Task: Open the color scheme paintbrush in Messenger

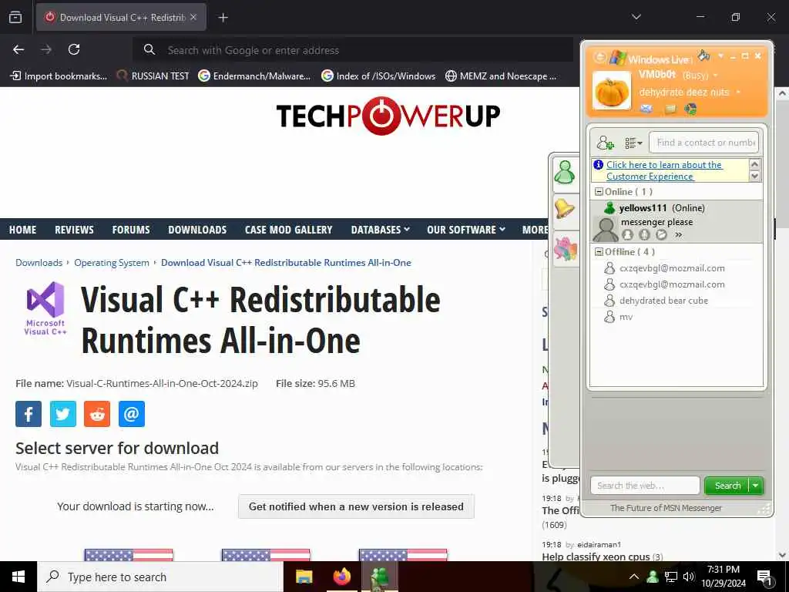Action: [x=704, y=55]
